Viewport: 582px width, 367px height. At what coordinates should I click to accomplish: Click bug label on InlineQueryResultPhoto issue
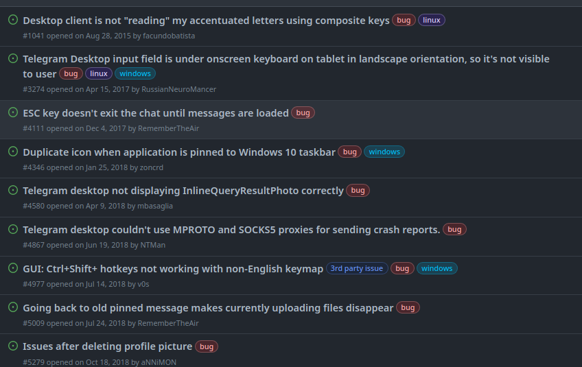(358, 191)
